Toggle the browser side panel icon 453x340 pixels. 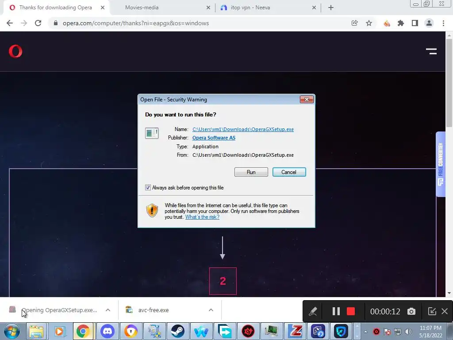pos(415,23)
